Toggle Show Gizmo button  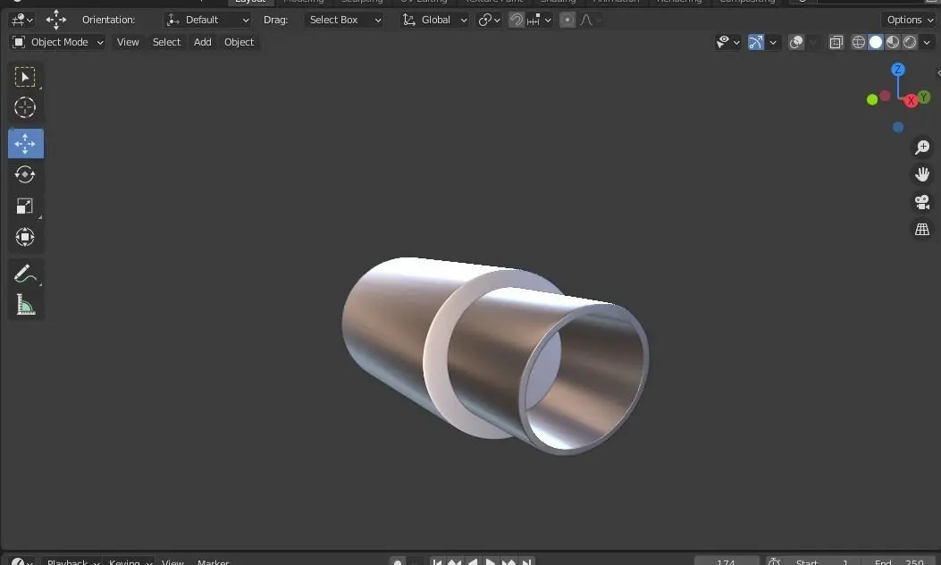[755, 42]
